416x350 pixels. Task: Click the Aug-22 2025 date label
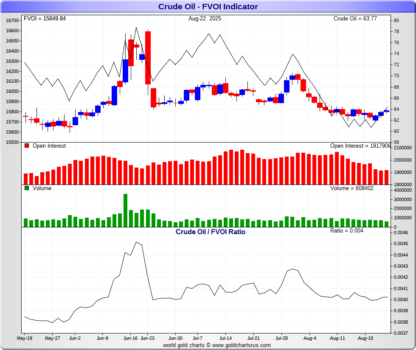point(205,19)
